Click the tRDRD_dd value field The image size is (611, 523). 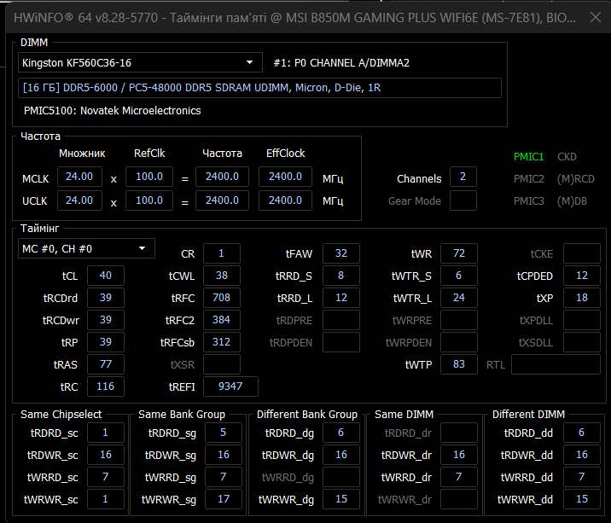[x=582, y=433]
